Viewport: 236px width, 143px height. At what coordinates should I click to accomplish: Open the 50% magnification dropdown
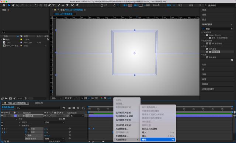point(56,98)
